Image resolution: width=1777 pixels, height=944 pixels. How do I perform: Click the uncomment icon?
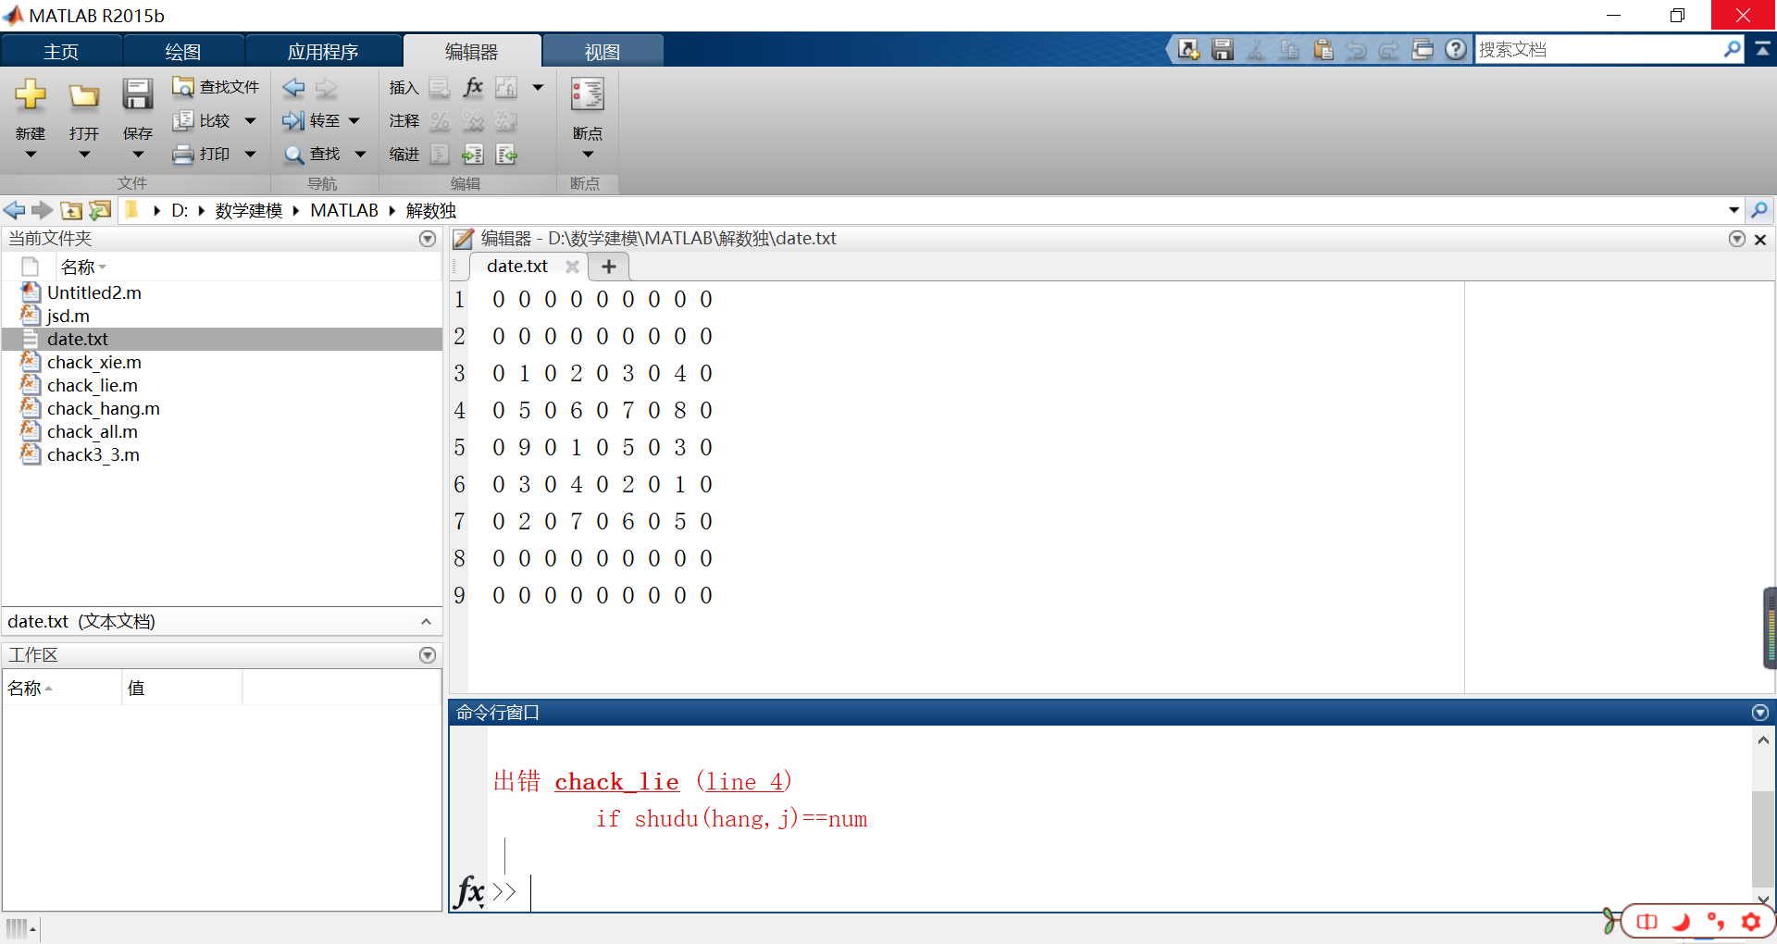click(x=473, y=121)
